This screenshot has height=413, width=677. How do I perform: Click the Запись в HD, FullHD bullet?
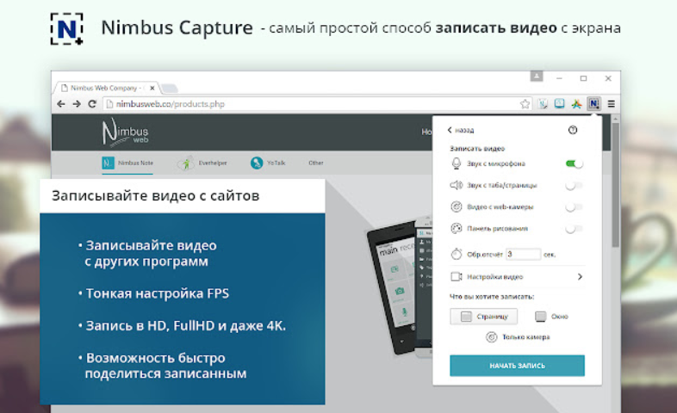[x=182, y=326]
